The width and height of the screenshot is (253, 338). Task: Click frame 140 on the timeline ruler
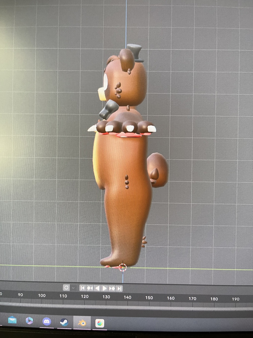coord(127,297)
